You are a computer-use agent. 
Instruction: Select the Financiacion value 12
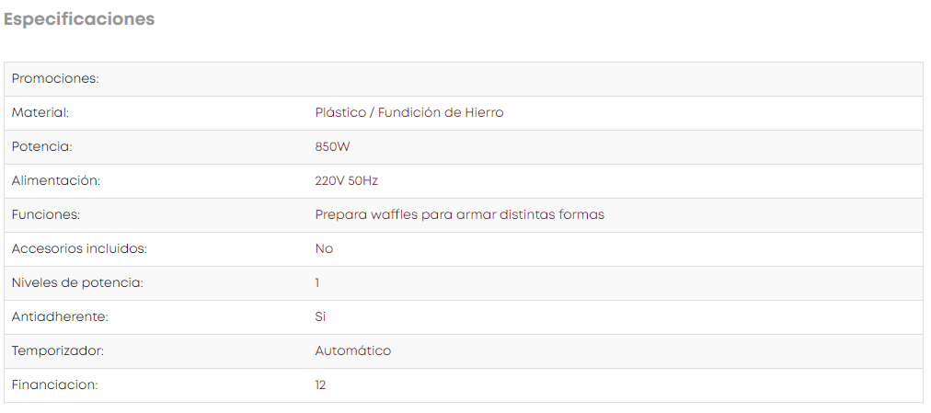(x=321, y=385)
